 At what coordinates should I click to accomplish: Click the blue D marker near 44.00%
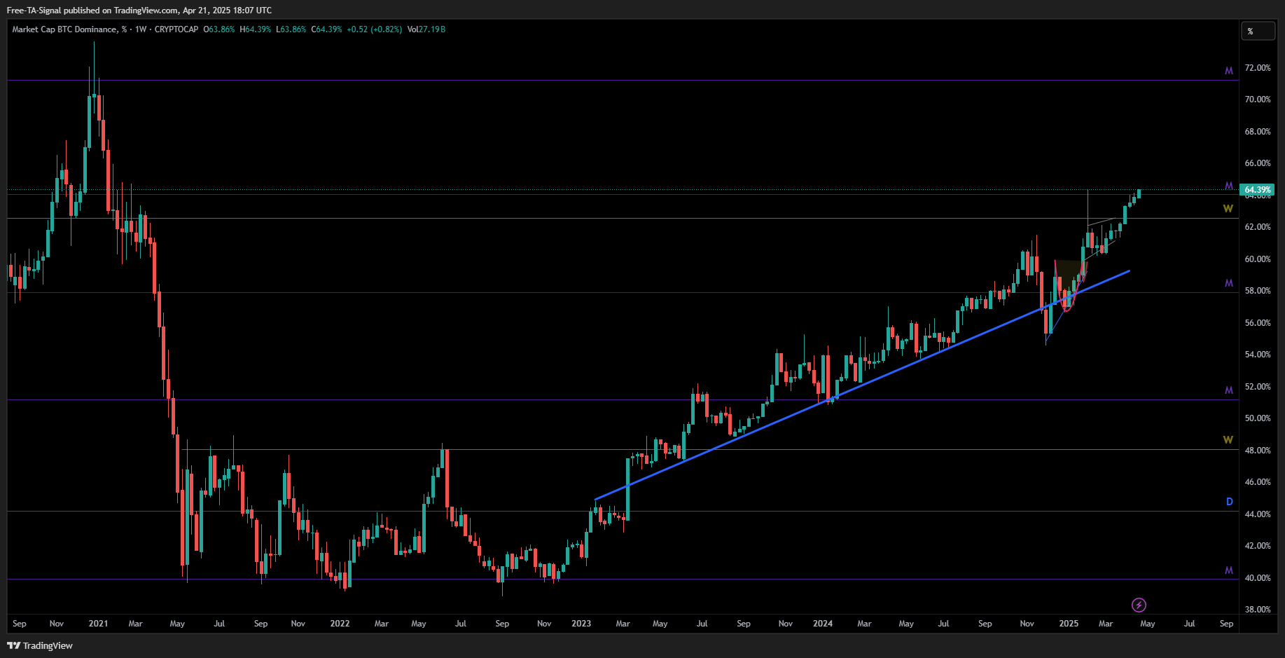point(1229,502)
